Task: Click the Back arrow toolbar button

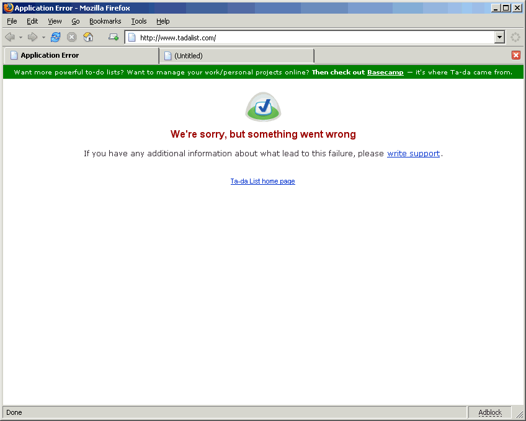Action: tap(10, 37)
